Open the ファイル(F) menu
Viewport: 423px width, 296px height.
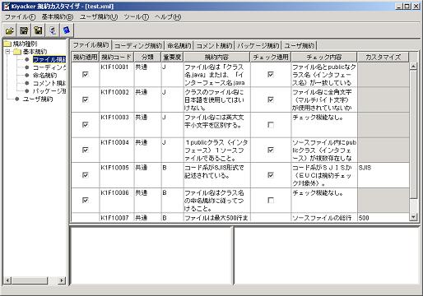coord(20,17)
